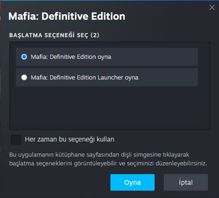Click the (2) count in the heading

(x=95, y=35)
